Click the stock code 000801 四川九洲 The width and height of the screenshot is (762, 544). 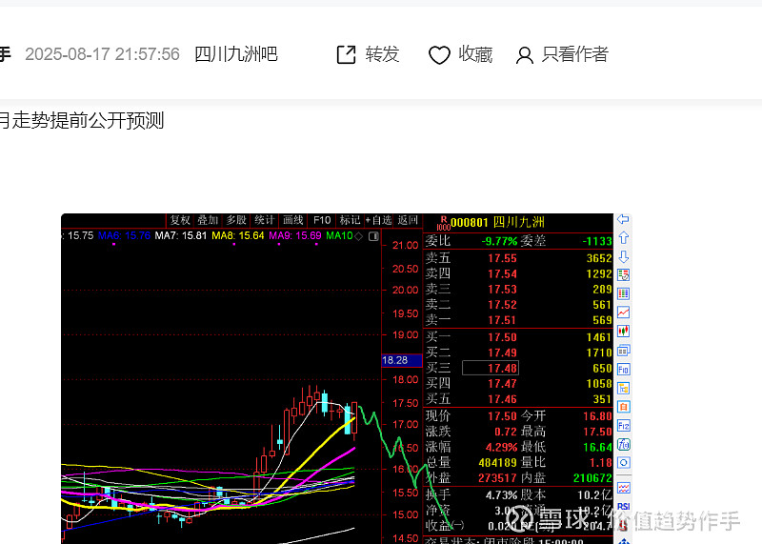click(x=497, y=222)
